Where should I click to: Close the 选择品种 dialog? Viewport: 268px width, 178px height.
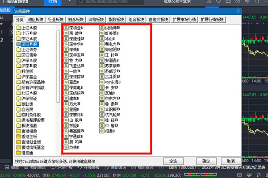(238, 11)
